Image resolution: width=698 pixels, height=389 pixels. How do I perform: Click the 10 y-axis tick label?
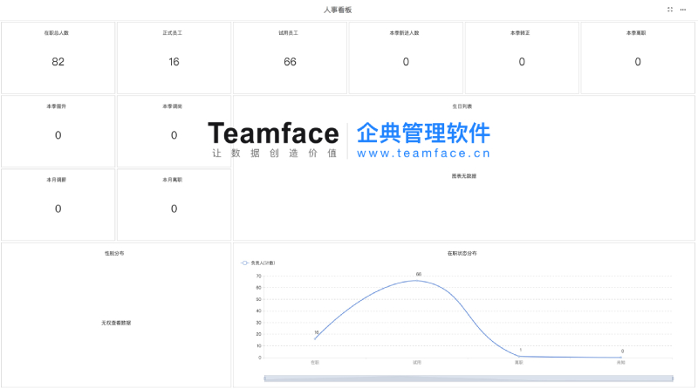[x=258, y=346]
